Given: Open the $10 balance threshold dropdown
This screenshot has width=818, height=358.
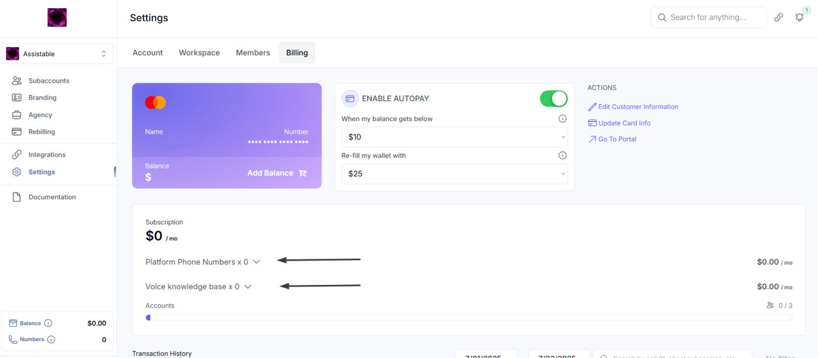Looking at the screenshot, I should 455,137.
